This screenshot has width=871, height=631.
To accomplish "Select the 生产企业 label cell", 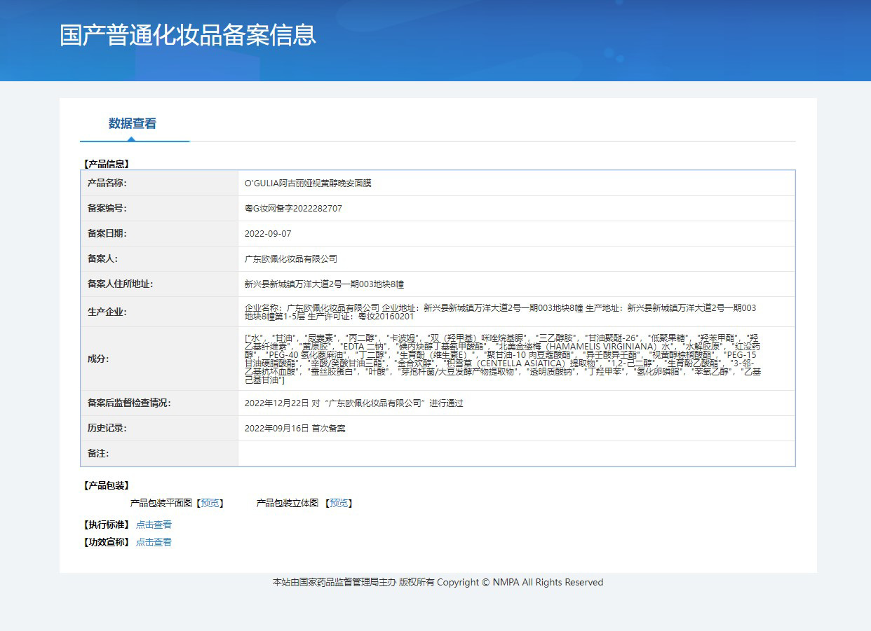I will pos(159,312).
